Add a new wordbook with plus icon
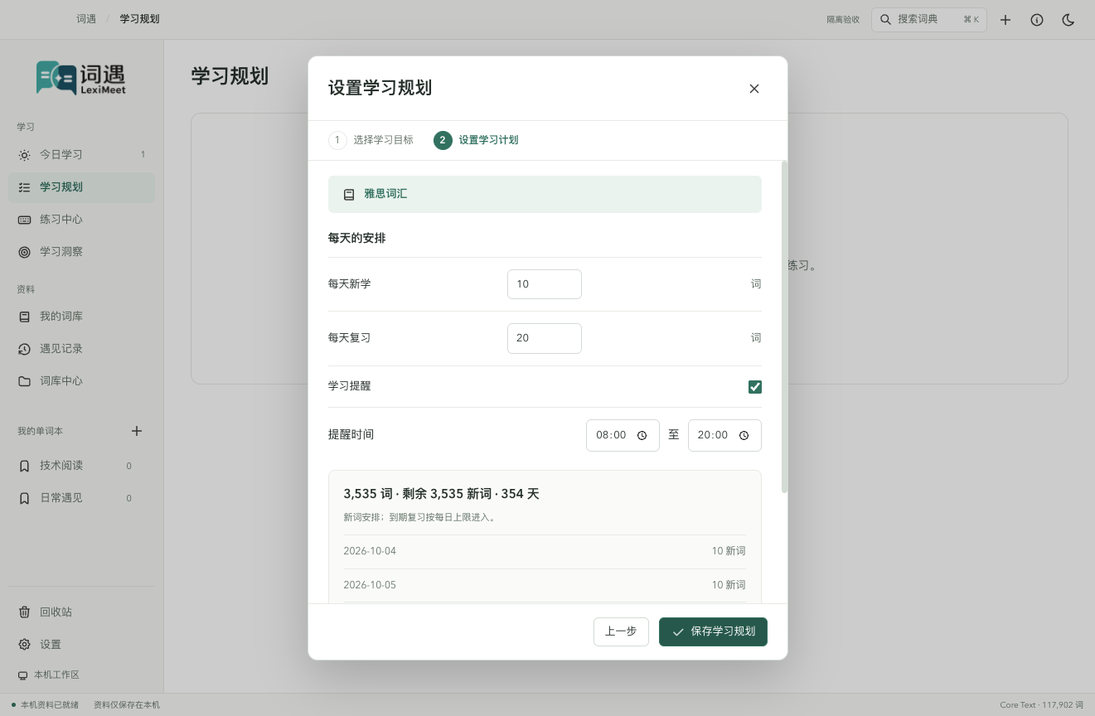 pos(138,431)
